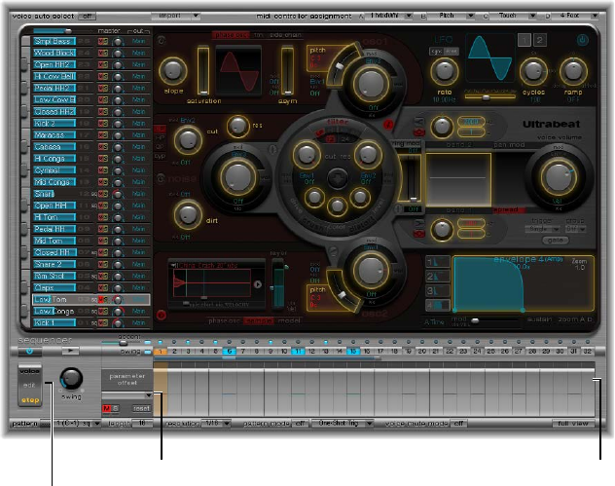Click the LFO ramp knob
Image resolution: width=615 pixels, height=486 pixels.
coord(573,71)
